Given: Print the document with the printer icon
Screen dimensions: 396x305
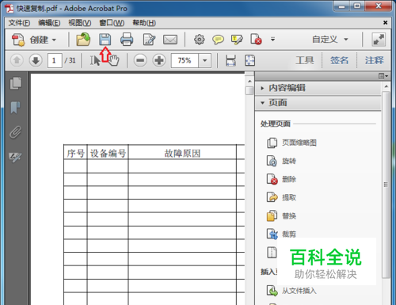Looking at the screenshot, I should tap(127, 40).
